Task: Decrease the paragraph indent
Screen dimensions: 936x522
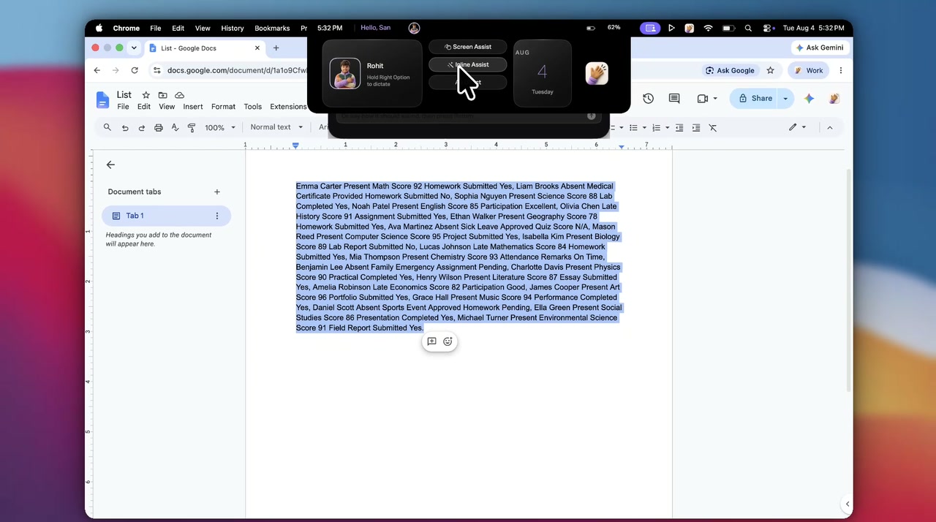Action: (x=679, y=128)
